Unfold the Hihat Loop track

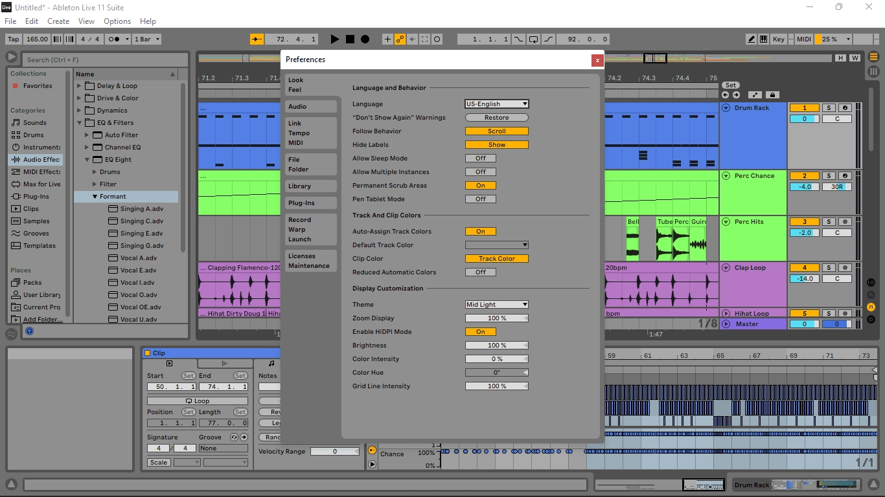click(x=726, y=313)
